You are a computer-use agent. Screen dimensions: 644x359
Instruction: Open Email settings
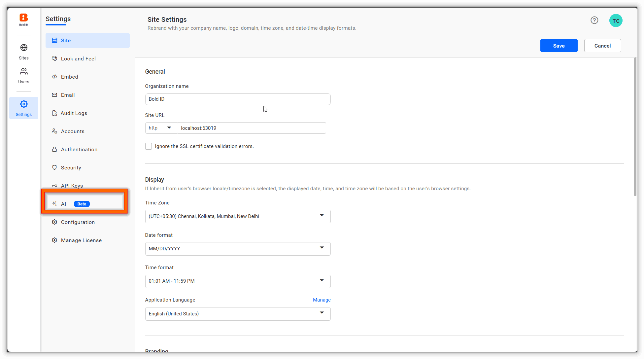(x=87, y=95)
